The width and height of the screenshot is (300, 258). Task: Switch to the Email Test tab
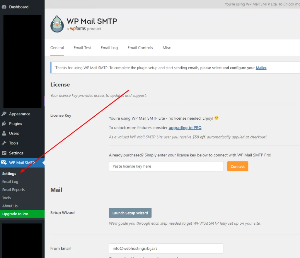tap(82, 48)
